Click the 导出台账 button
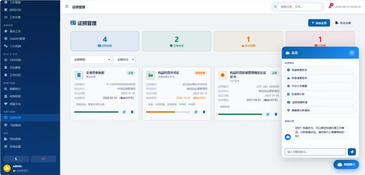This screenshot has height=175, width=365. coord(343,23)
